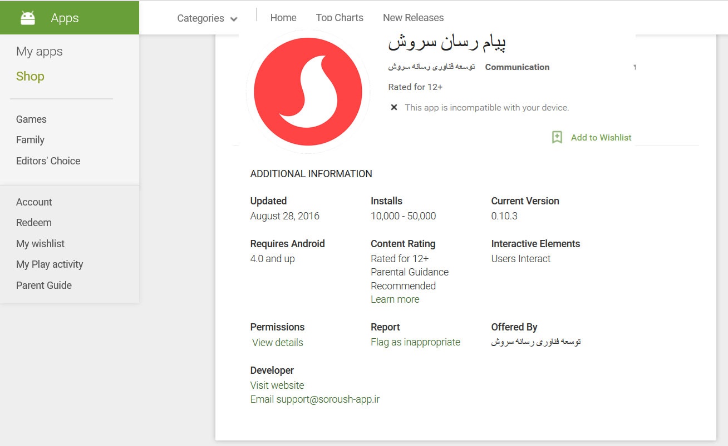This screenshot has height=446, width=728.
Task: Click the Persian app title text
Action: click(446, 43)
